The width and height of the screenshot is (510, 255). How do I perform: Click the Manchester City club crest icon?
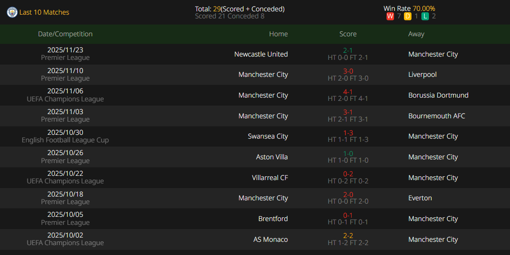tap(12, 12)
